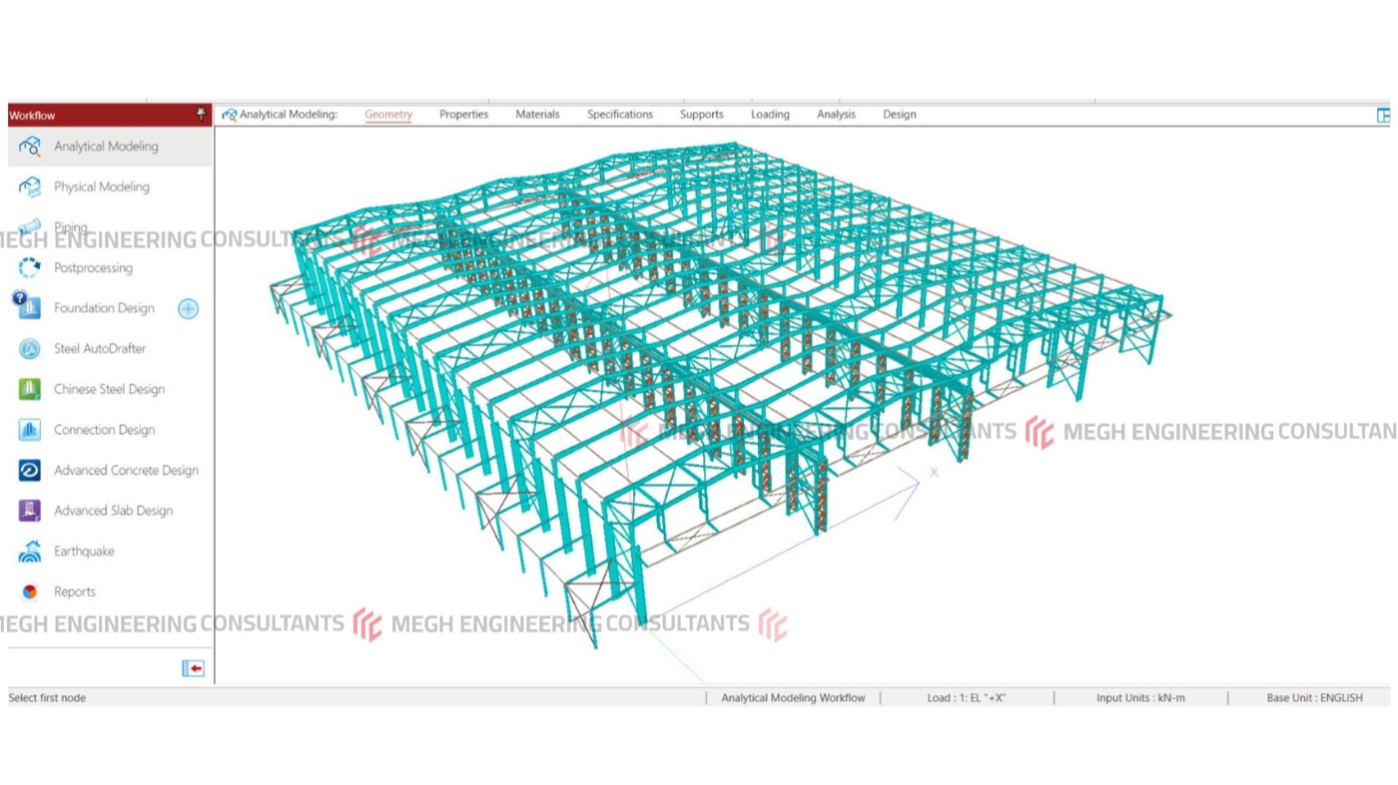Open the Loading tab
Image resolution: width=1398 pixels, height=785 pixels.
pos(770,115)
